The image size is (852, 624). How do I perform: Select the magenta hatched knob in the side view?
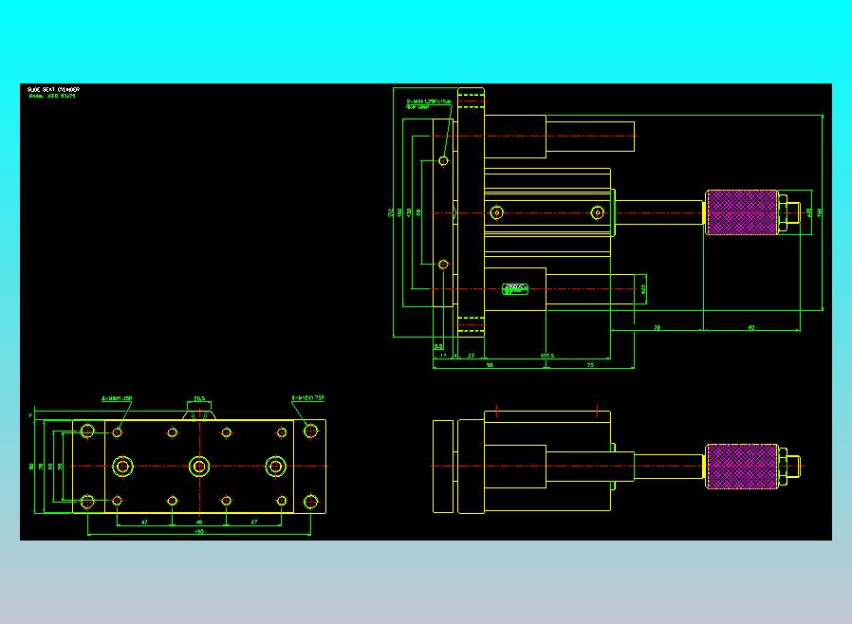[x=741, y=212]
